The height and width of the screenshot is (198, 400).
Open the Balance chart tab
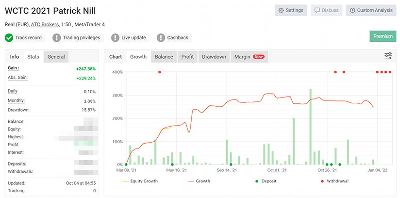click(164, 57)
